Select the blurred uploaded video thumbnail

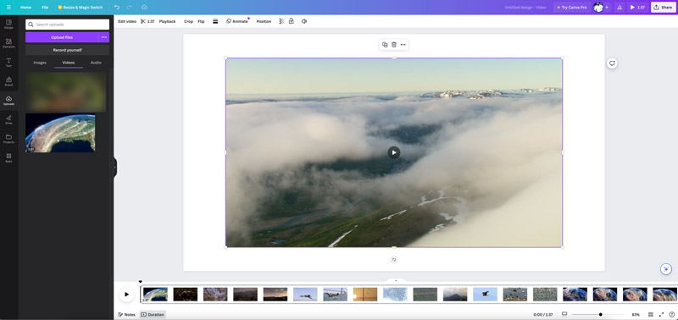click(x=66, y=92)
